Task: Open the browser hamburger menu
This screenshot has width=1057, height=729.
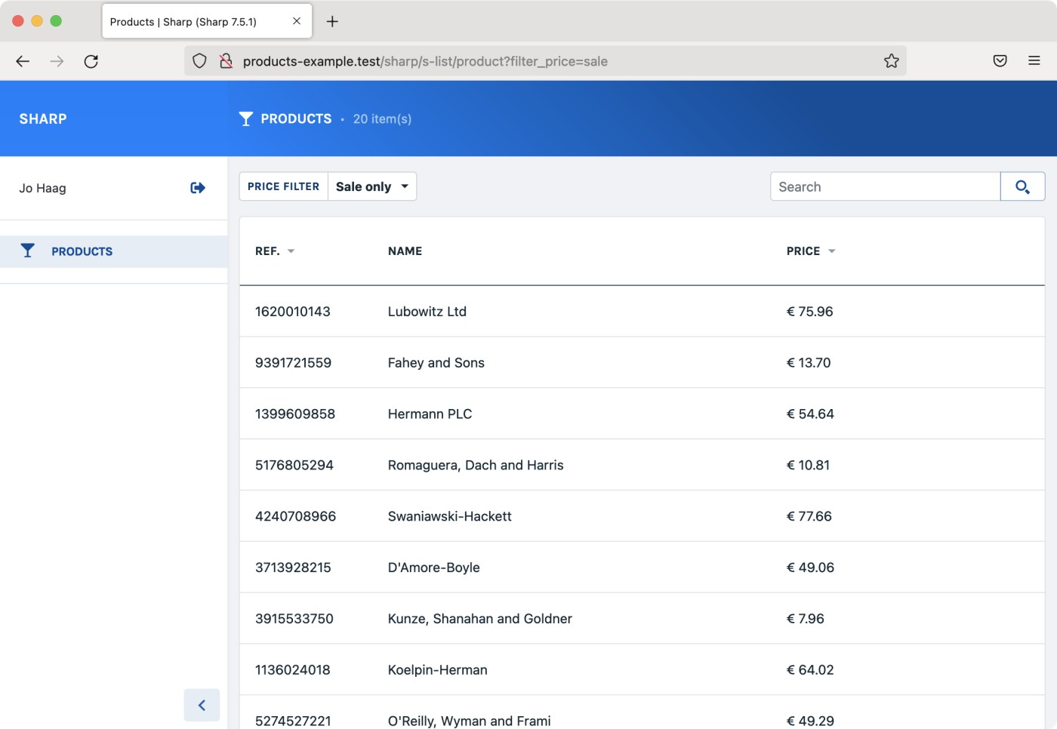Action: 1034,61
